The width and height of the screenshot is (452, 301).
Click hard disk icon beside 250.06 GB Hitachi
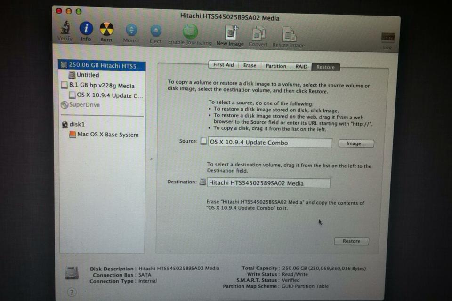[64, 65]
